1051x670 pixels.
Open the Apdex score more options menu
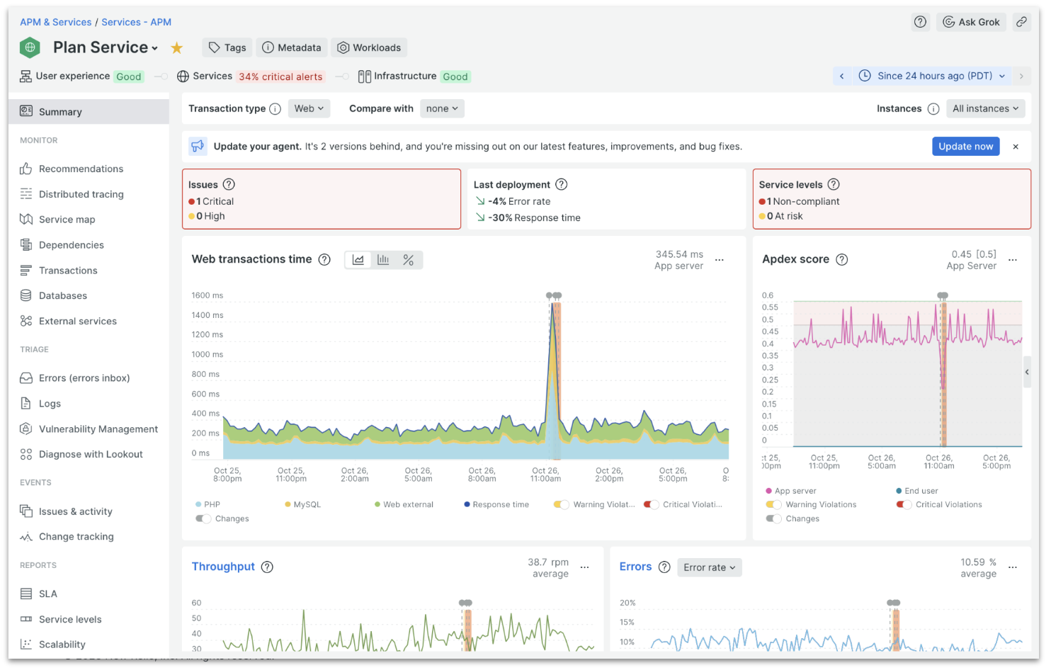click(1013, 260)
